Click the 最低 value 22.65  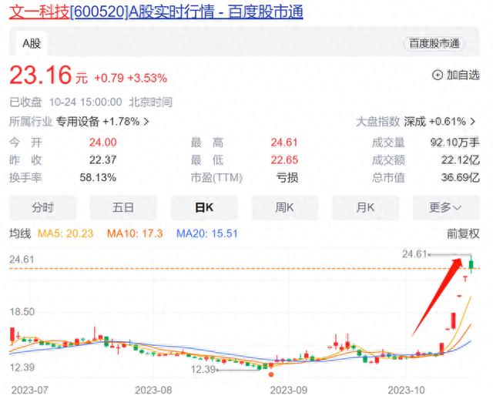click(x=284, y=160)
